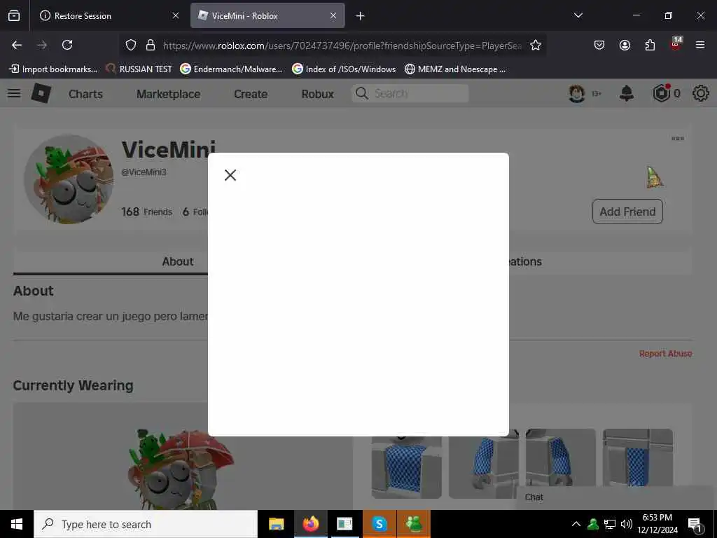Go to Roblox home via logo
This screenshot has height=538, width=717.
[x=41, y=93]
